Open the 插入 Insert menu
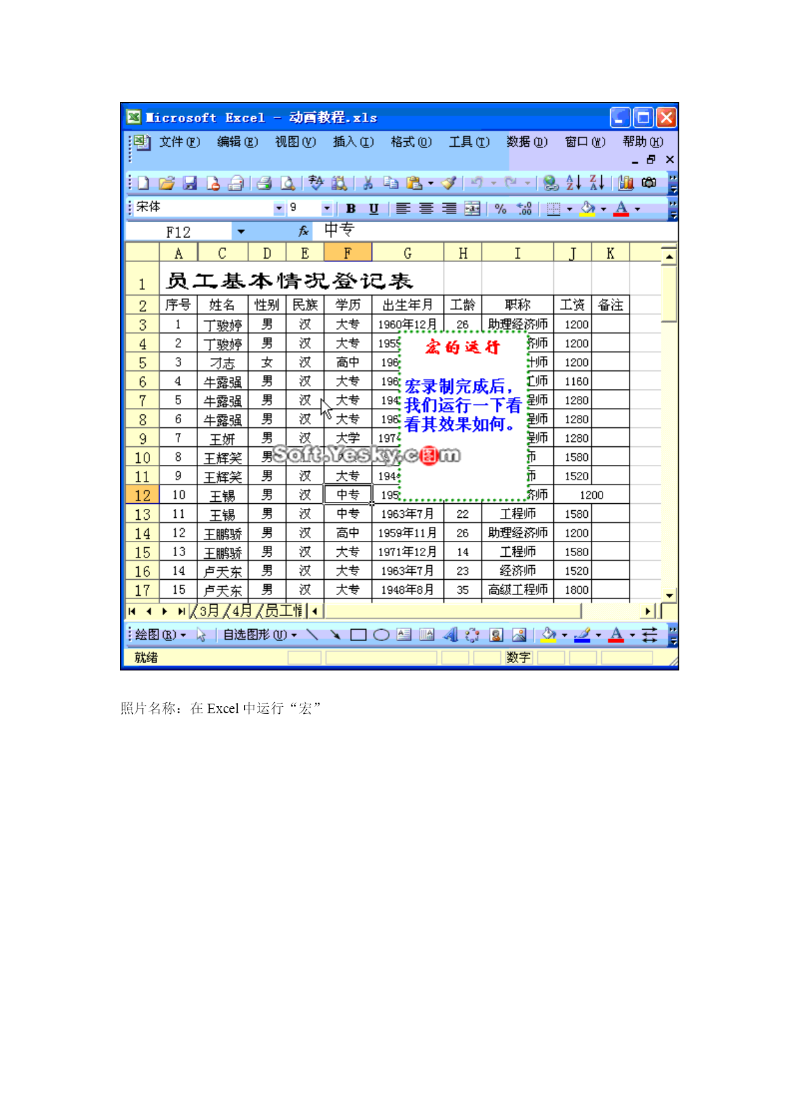Image resolution: width=793 pixels, height=1120 pixels. coord(353,142)
